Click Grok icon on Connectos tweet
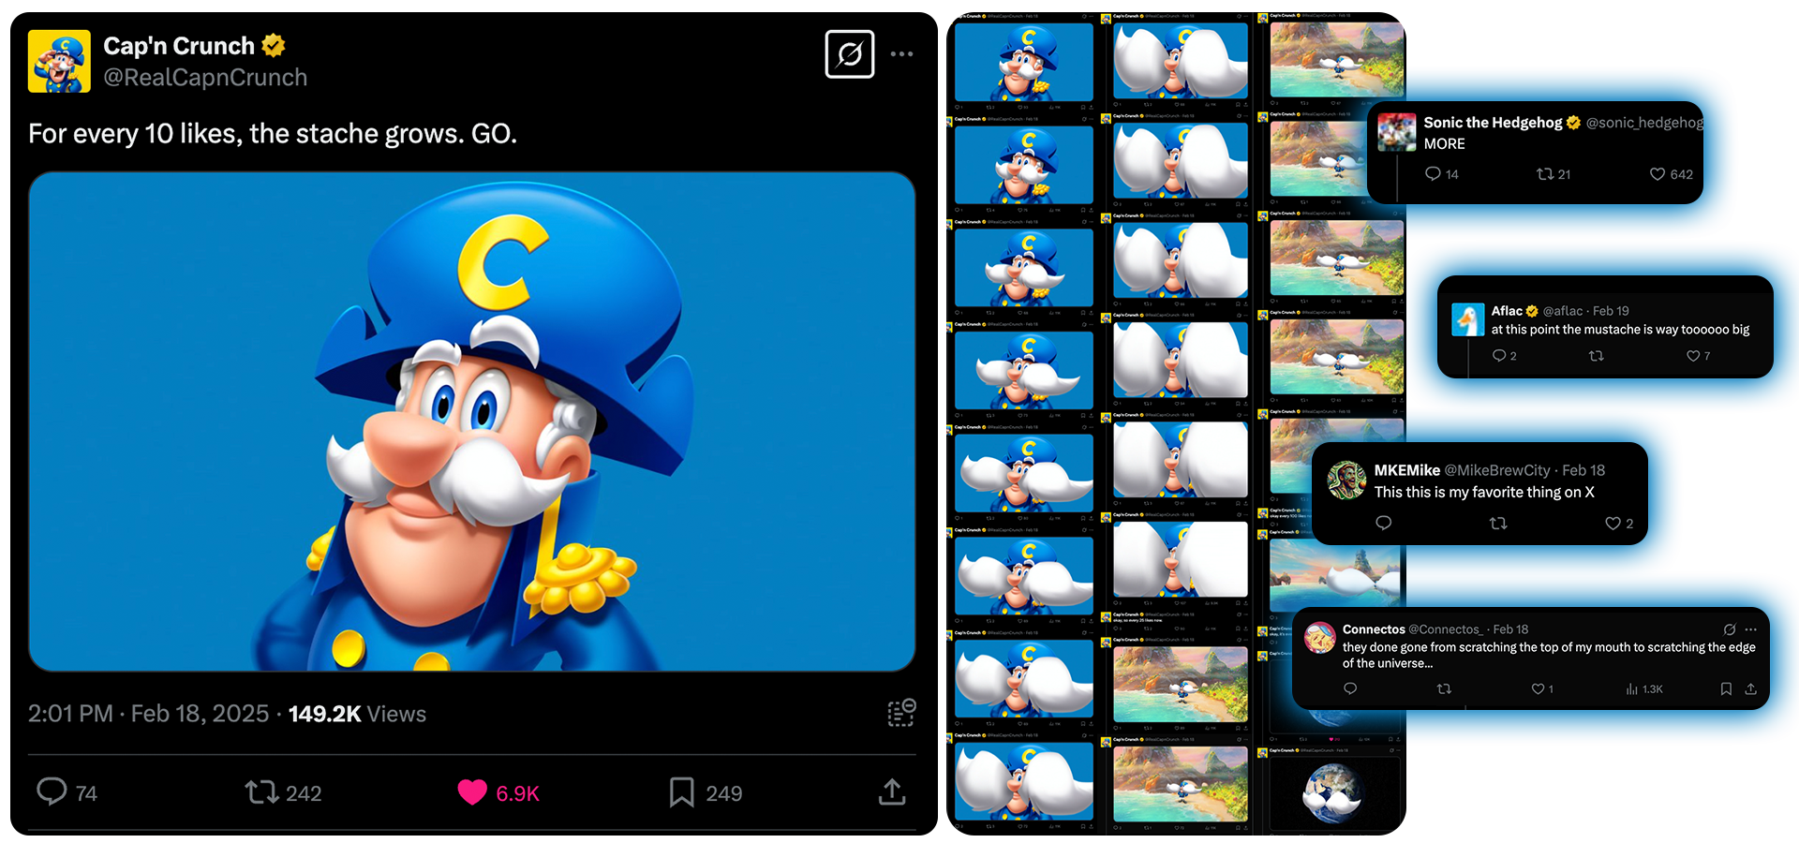Viewport: 1799px width, 843px height. 1730,629
